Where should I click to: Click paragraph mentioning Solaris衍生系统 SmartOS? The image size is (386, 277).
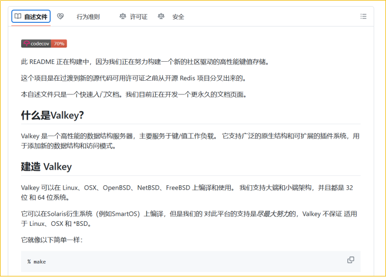pyautogui.click(x=189, y=219)
